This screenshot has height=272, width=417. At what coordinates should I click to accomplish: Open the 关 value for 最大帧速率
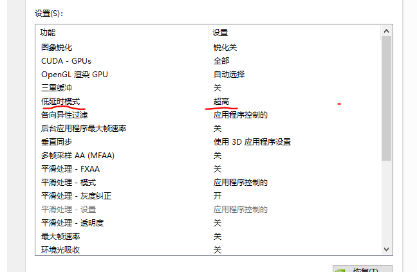[x=218, y=237]
